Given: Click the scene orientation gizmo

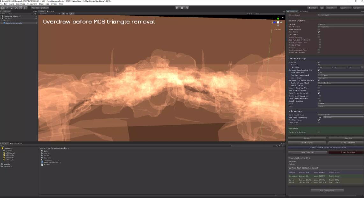Looking at the screenshot, I should tap(278, 22).
